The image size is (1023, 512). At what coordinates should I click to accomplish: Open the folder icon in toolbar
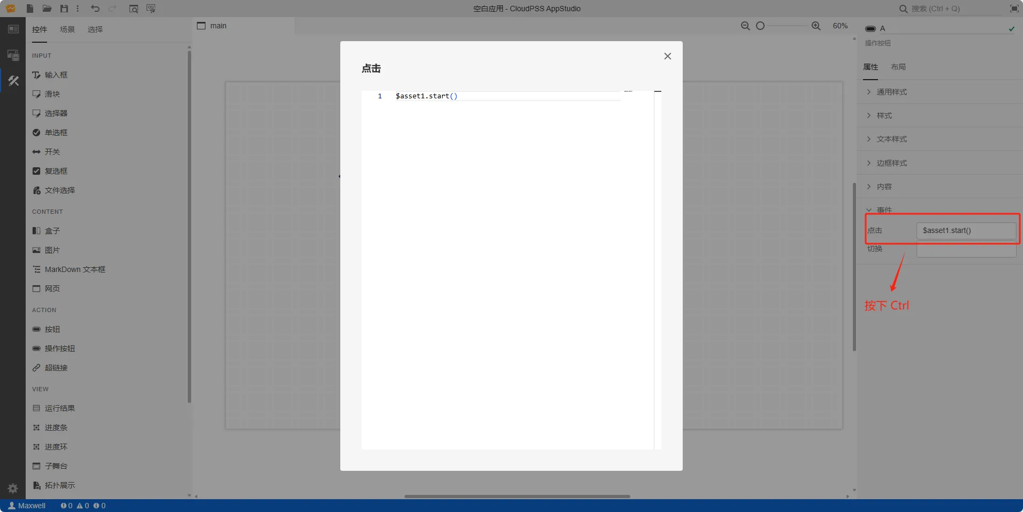47,9
